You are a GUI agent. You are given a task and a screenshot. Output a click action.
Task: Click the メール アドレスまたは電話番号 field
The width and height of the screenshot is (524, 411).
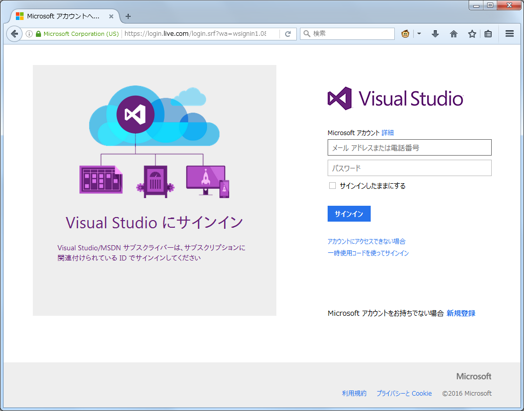click(x=409, y=147)
